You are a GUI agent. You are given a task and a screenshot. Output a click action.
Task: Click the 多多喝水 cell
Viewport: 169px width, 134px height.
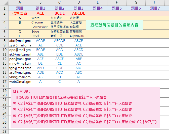(x=60, y=18)
